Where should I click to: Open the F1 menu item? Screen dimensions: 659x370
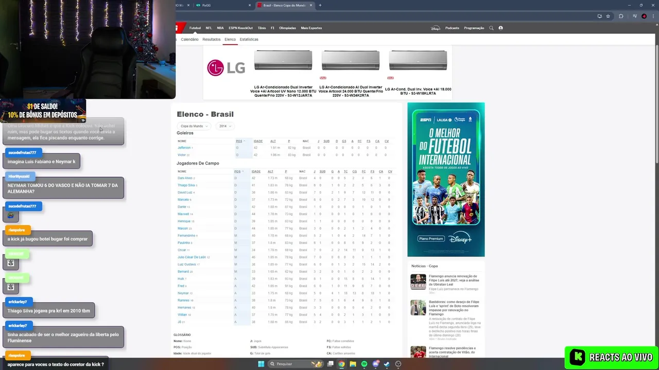pos(272,28)
